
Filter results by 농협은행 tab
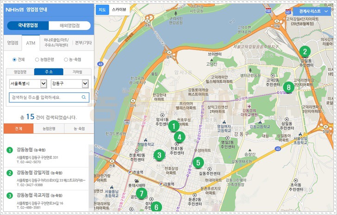pos(49,129)
